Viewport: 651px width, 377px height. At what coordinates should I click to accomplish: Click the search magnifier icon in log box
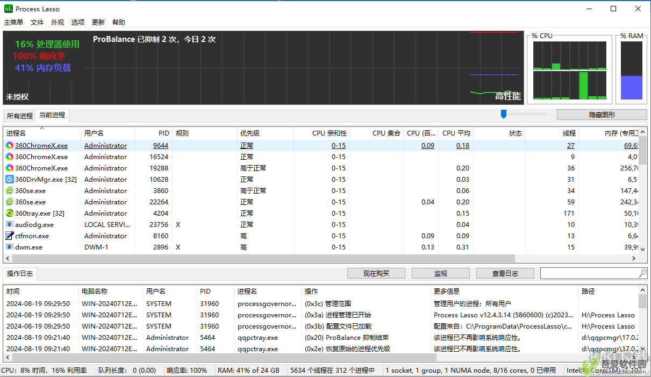(642, 273)
